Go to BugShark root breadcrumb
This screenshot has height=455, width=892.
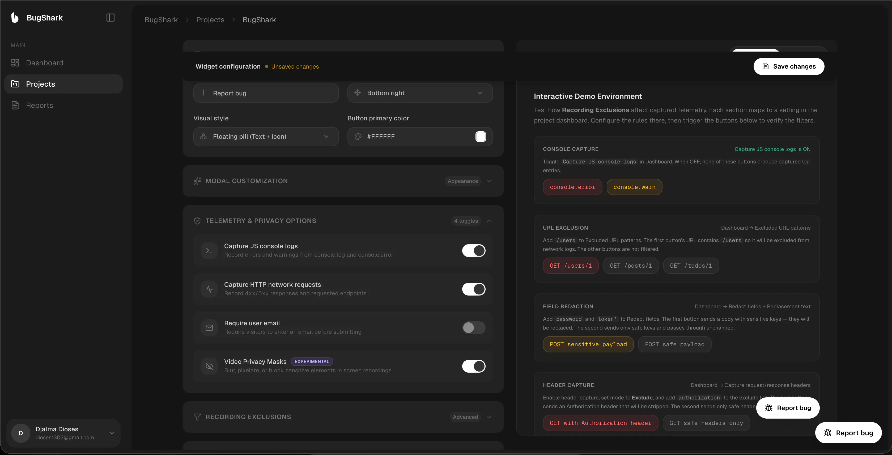[161, 20]
